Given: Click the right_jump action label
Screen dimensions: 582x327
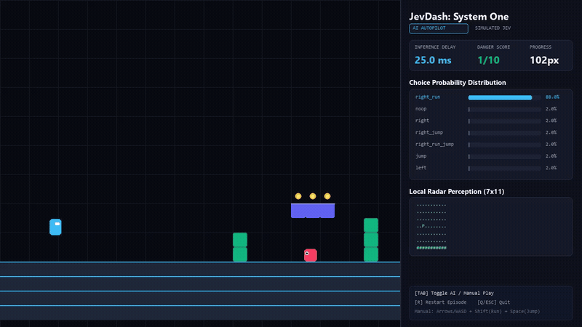Looking at the screenshot, I should coord(429,132).
